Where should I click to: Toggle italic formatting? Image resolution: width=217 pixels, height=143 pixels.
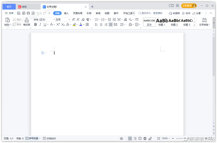[40, 24]
